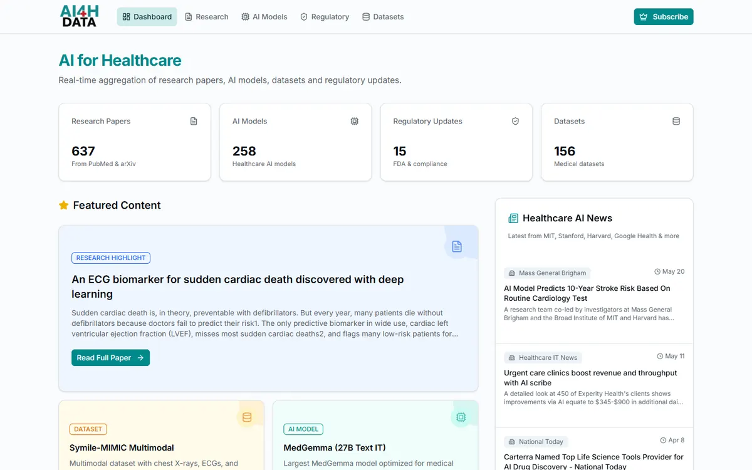Click the star icon beside Featured Content
752x470 pixels.
pyautogui.click(x=63, y=205)
